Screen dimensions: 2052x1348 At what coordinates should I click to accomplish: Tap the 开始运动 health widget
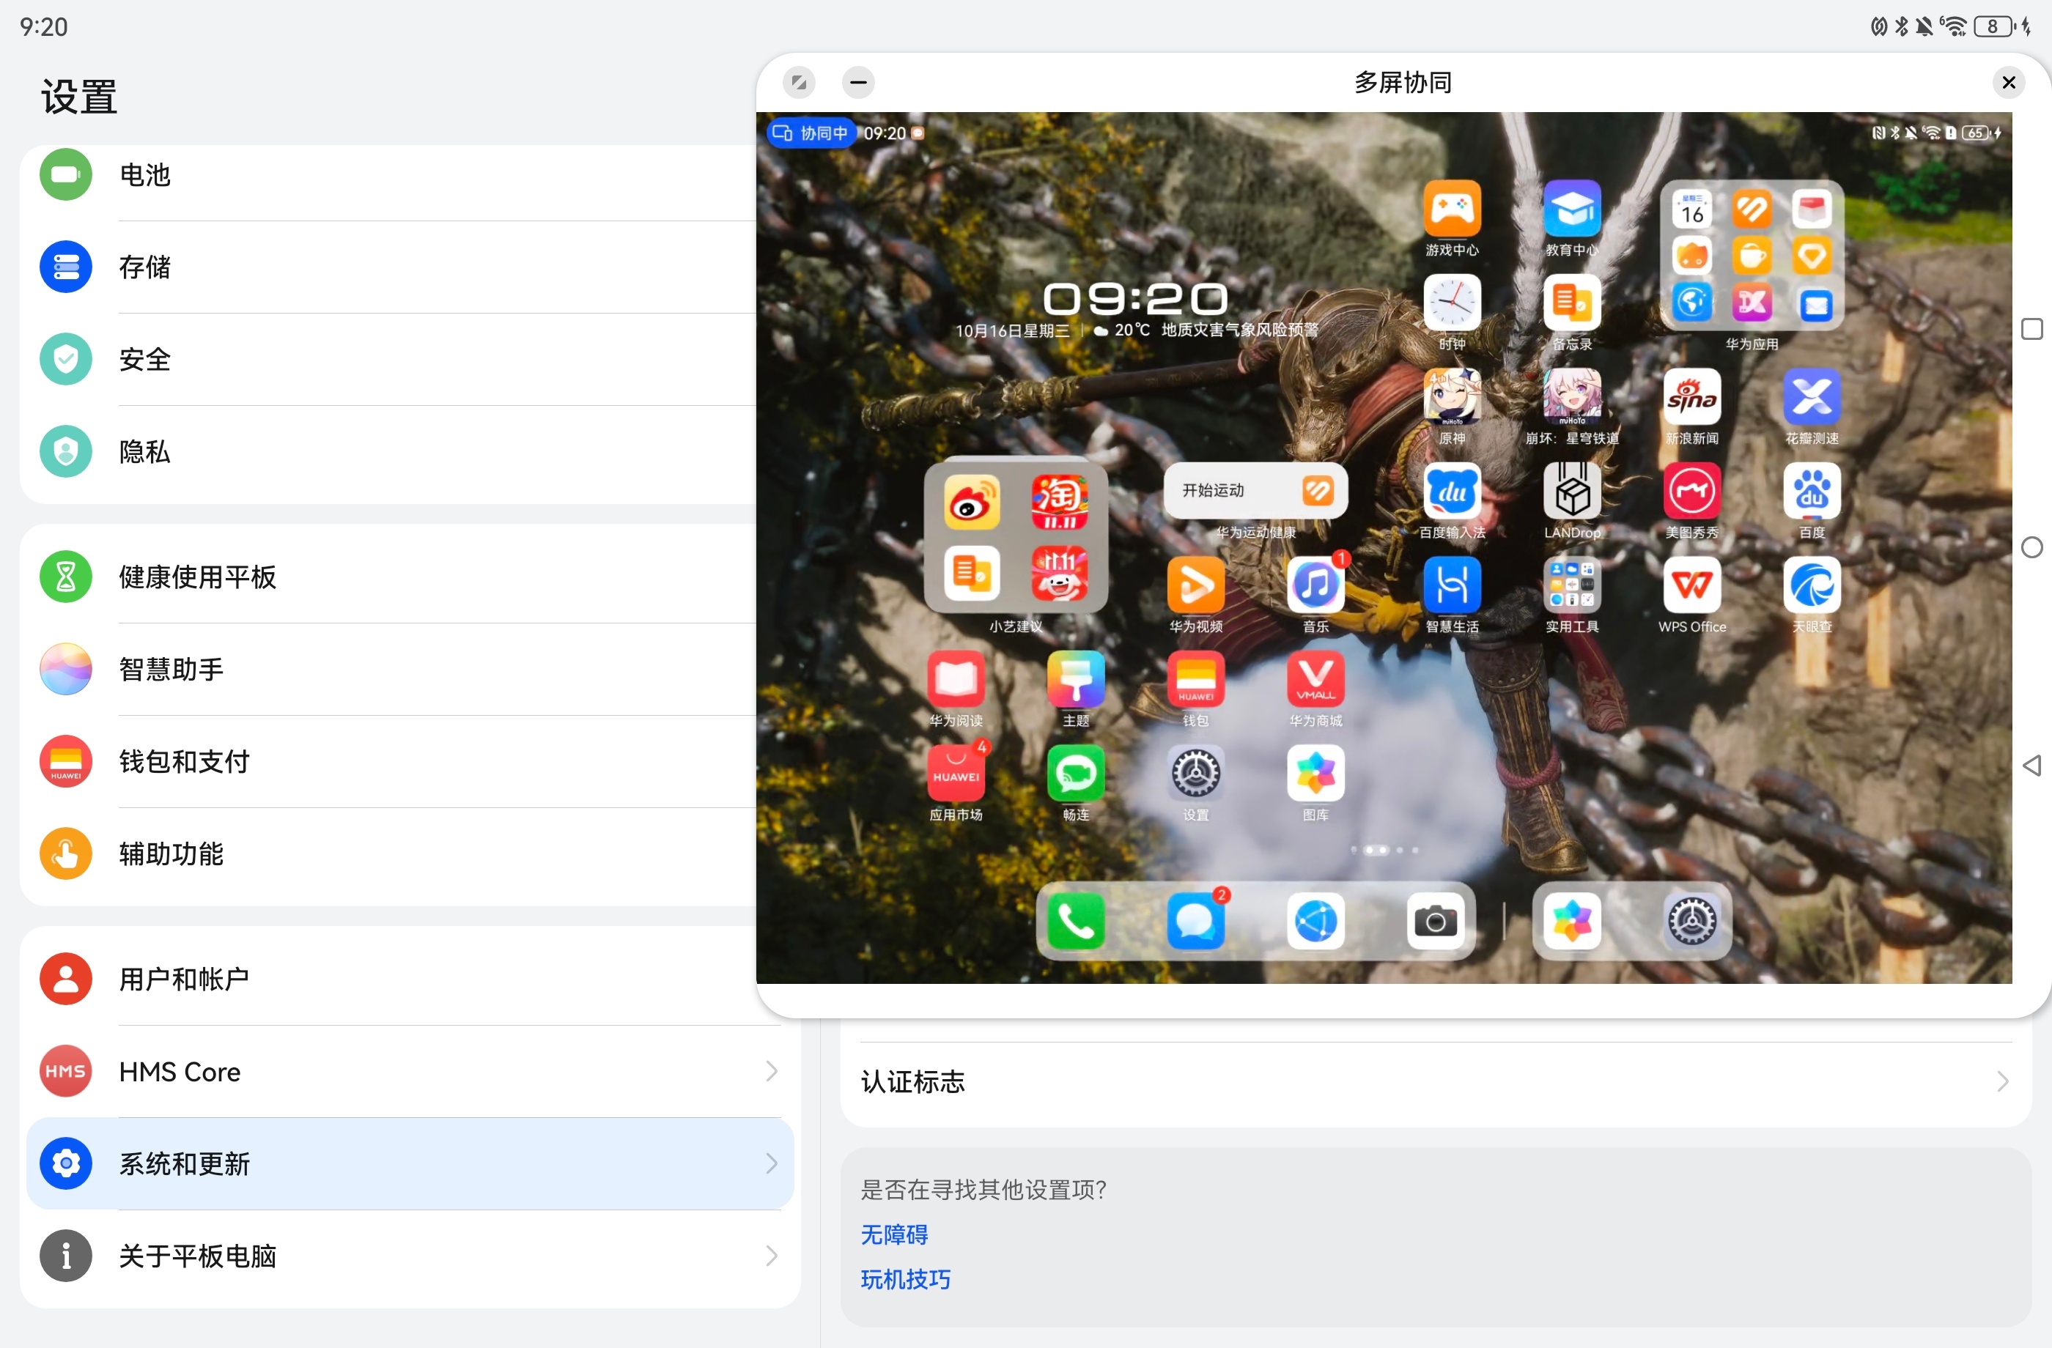click(x=1256, y=490)
